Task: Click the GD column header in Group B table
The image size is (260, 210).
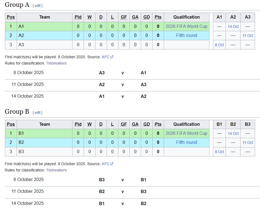Action: click(147, 124)
